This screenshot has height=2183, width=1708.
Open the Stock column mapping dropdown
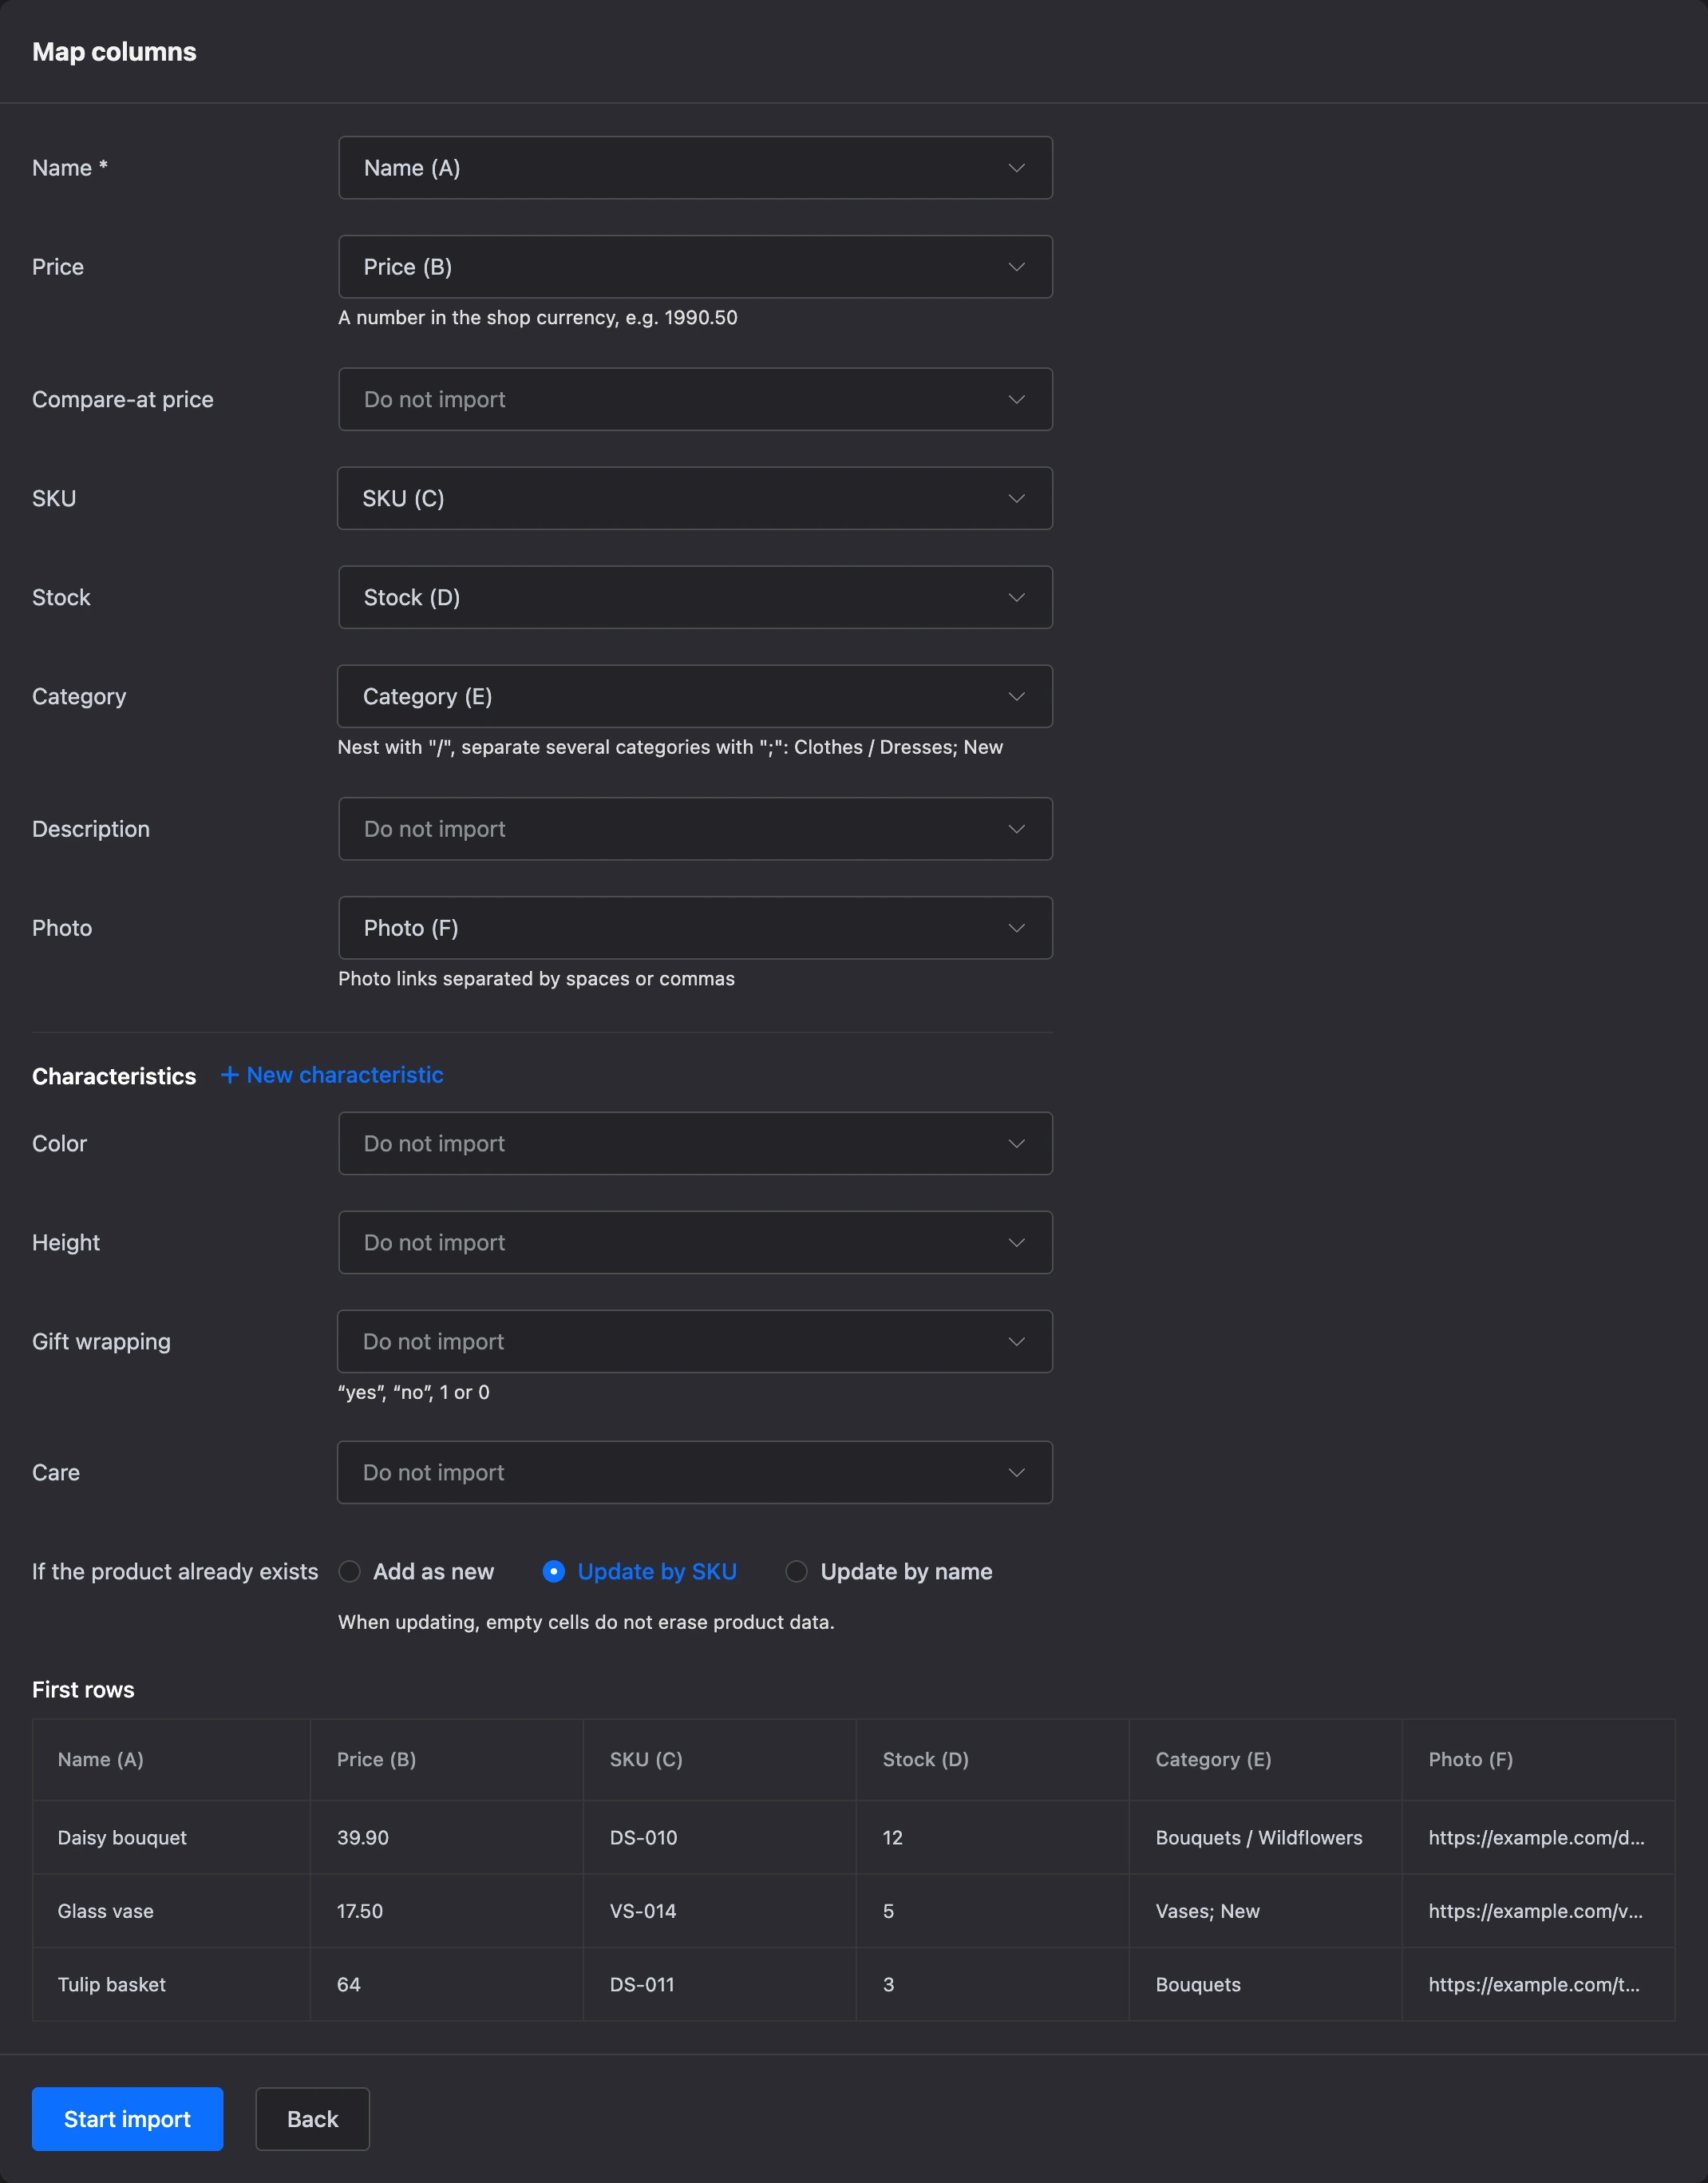(695, 597)
